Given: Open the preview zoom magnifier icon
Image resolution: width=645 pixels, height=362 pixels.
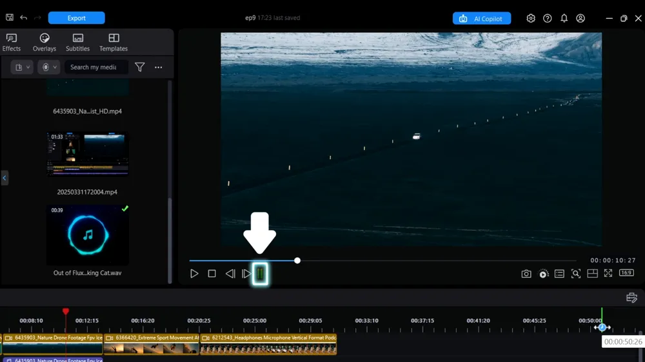Looking at the screenshot, I should point(576,274).
